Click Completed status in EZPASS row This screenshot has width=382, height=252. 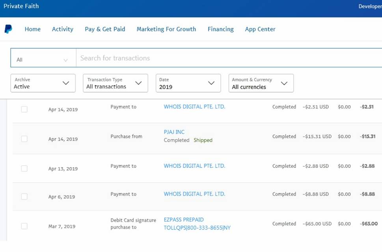tap(284, 224)
